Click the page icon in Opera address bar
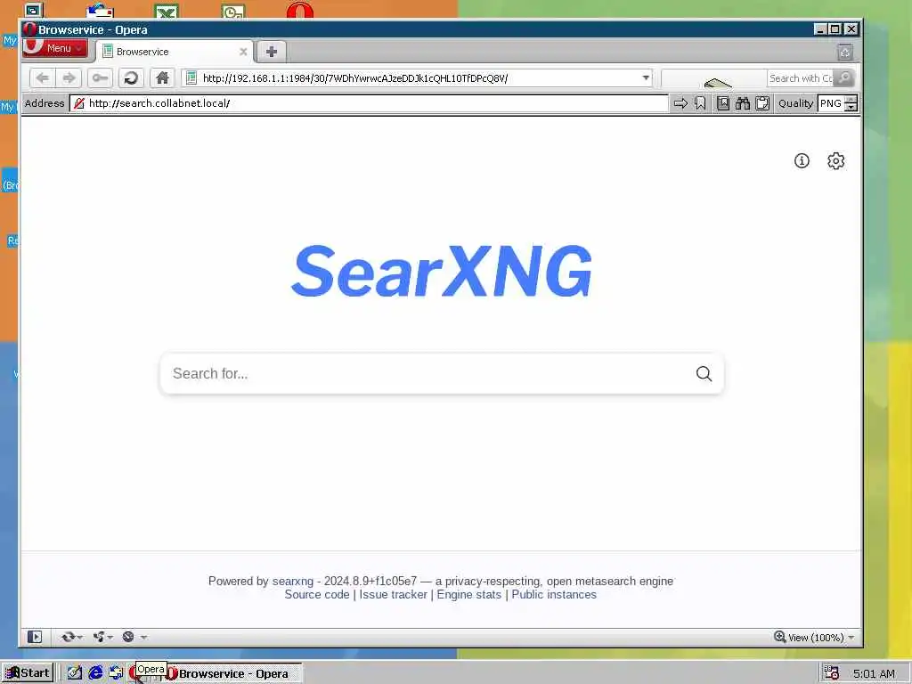The height and width of the screenshot is (684, 912). pyautogui.click(x=191, y=78)
